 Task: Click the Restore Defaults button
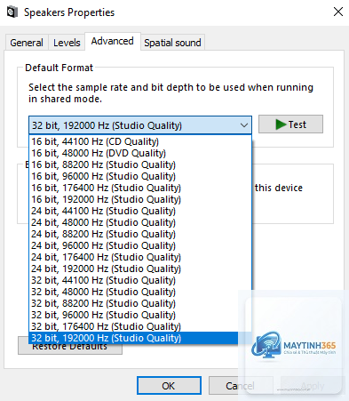(70, 349)
